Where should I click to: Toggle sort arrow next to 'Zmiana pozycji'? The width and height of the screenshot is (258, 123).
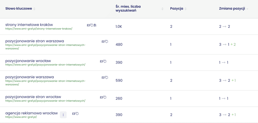click(x=247, y=9)
